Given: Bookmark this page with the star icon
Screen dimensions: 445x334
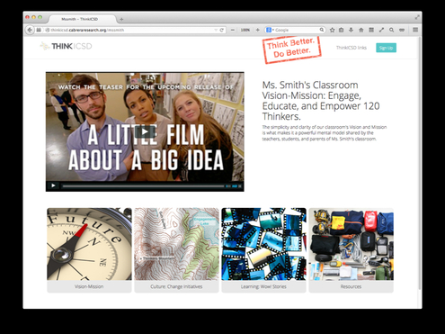Looking at the screenshot, I should (332, 30).
